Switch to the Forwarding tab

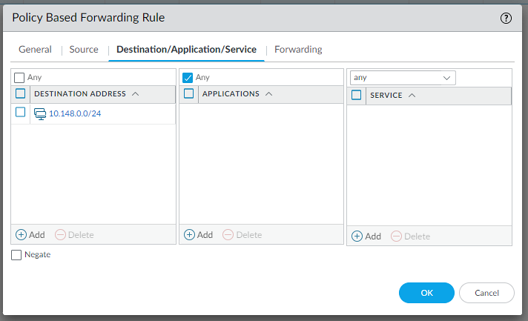tap(298, 50)
